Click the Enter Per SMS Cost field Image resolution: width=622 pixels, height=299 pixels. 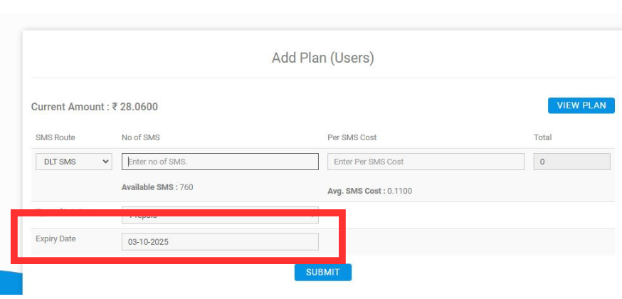[x=426, y=162]
